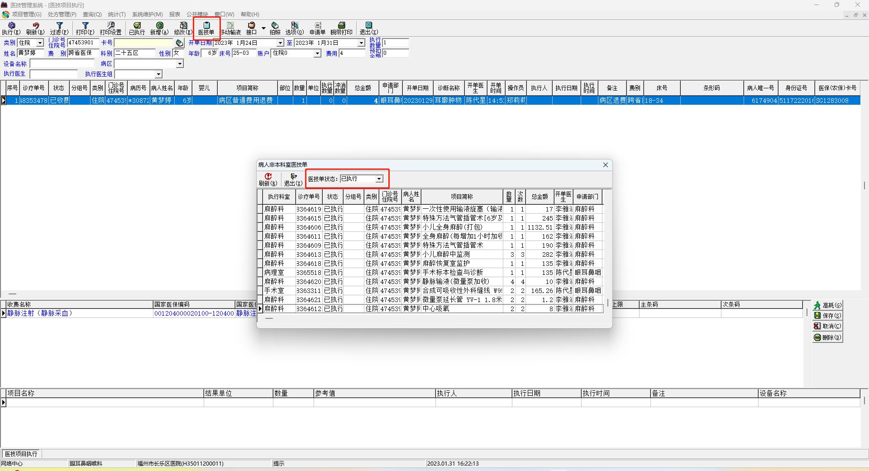Open the 项目管理(G) menu
The image size is (869, 471).
tap(27, 14)
